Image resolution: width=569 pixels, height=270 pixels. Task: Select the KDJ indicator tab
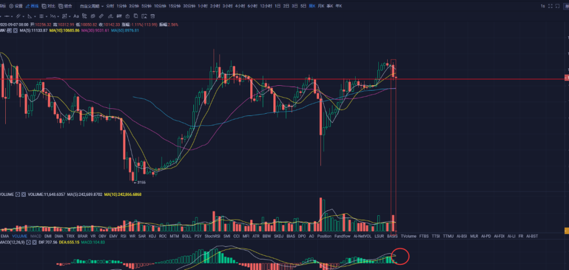152,236
